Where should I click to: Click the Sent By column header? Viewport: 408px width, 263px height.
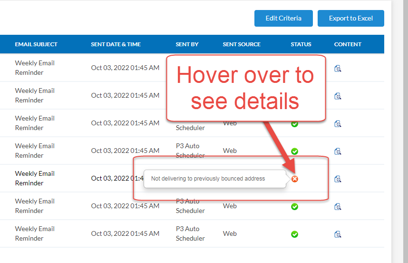coord(187,44)
